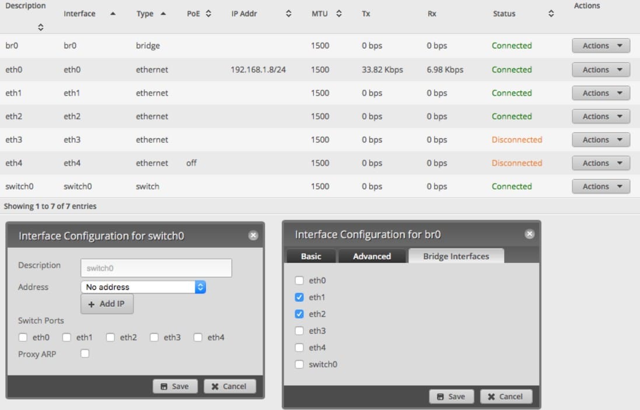Open Actions dropdown for br0 row
This screenshot has height=410, width=640.
[x=600, y=46]
